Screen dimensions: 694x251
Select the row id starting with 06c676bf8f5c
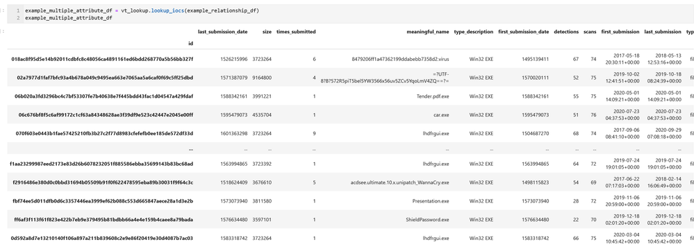click(x=106, y=114)
